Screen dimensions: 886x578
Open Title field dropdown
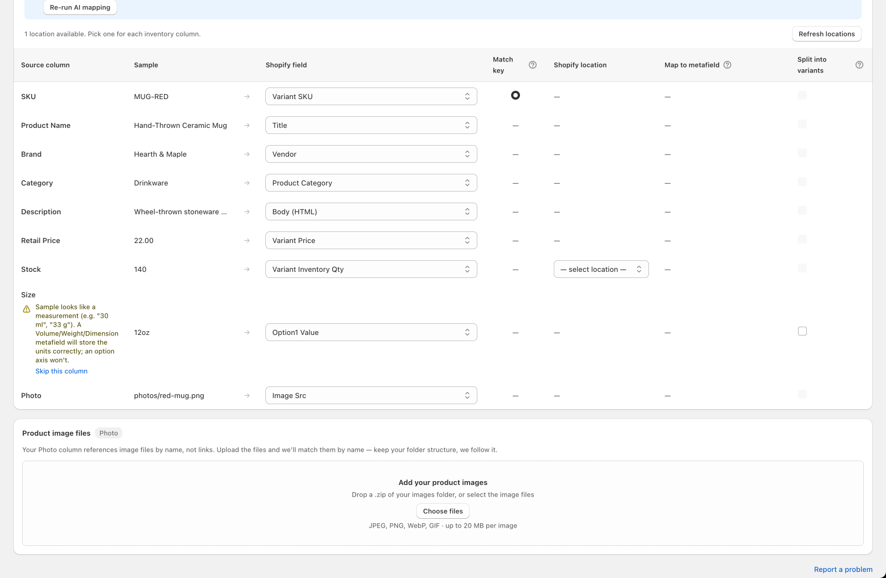[371, 125]
